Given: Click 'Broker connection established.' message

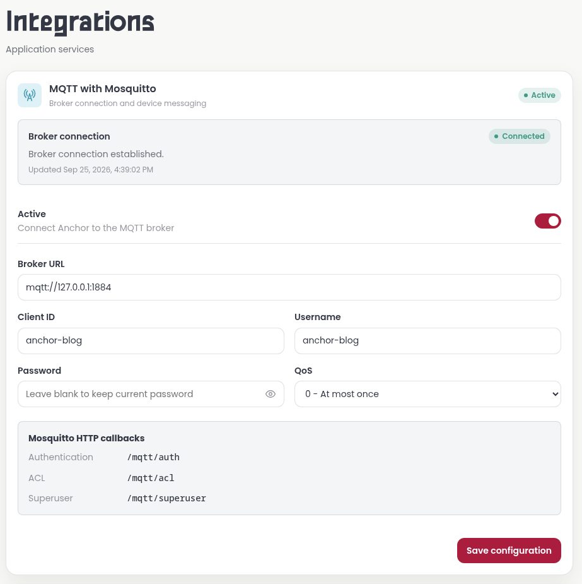Looking at the screenshot, I should [96, 154].
